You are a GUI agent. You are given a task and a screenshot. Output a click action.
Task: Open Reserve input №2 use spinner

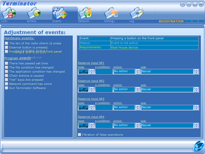tap(196, 90)
